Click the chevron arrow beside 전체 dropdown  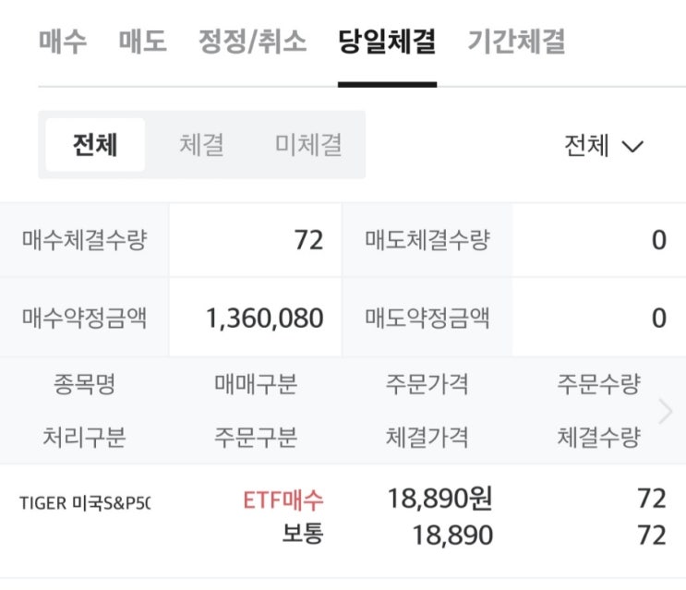coord(632,146)
